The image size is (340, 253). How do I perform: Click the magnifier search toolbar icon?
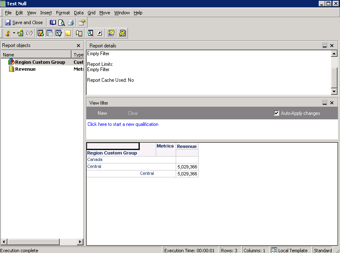click(91, 33)
